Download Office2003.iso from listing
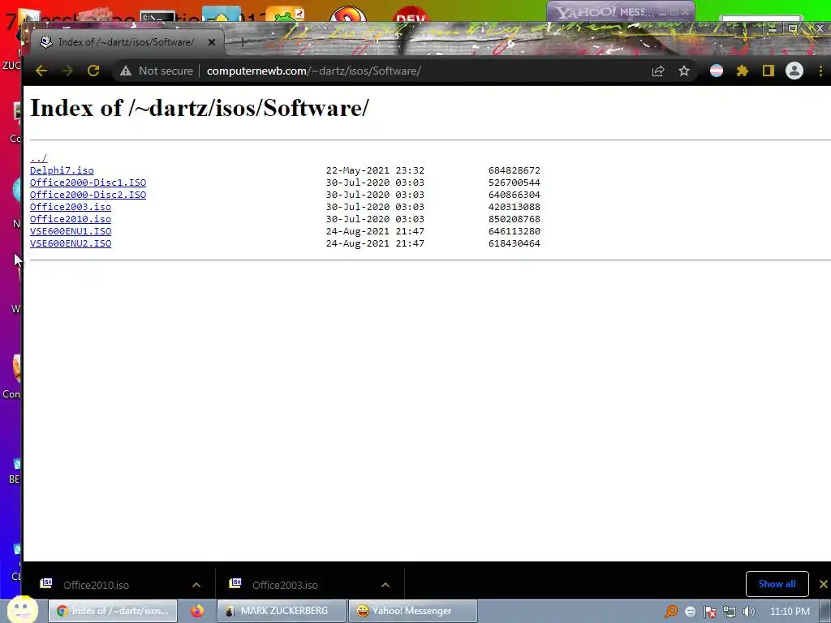The height and width of the screenshot is (623, 831). coord(71,207)
